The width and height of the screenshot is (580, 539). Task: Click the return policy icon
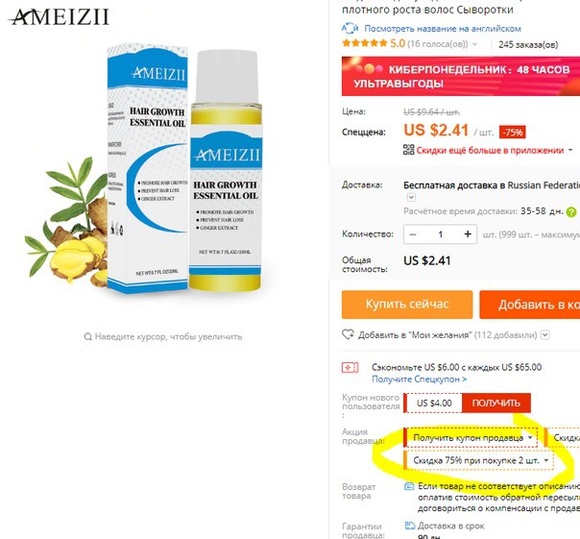409,486
